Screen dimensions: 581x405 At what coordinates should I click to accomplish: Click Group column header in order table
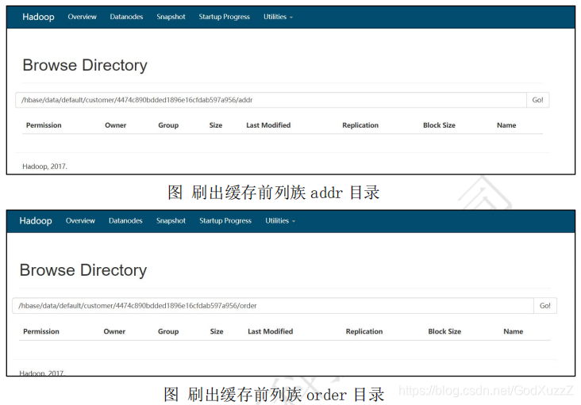168,331
